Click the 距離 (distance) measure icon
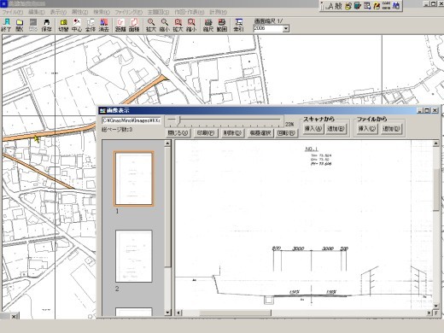The height and width of the screenshot is (333, 444). point(120,25)
